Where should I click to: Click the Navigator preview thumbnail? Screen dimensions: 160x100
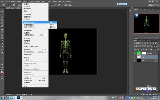[146, 24]
